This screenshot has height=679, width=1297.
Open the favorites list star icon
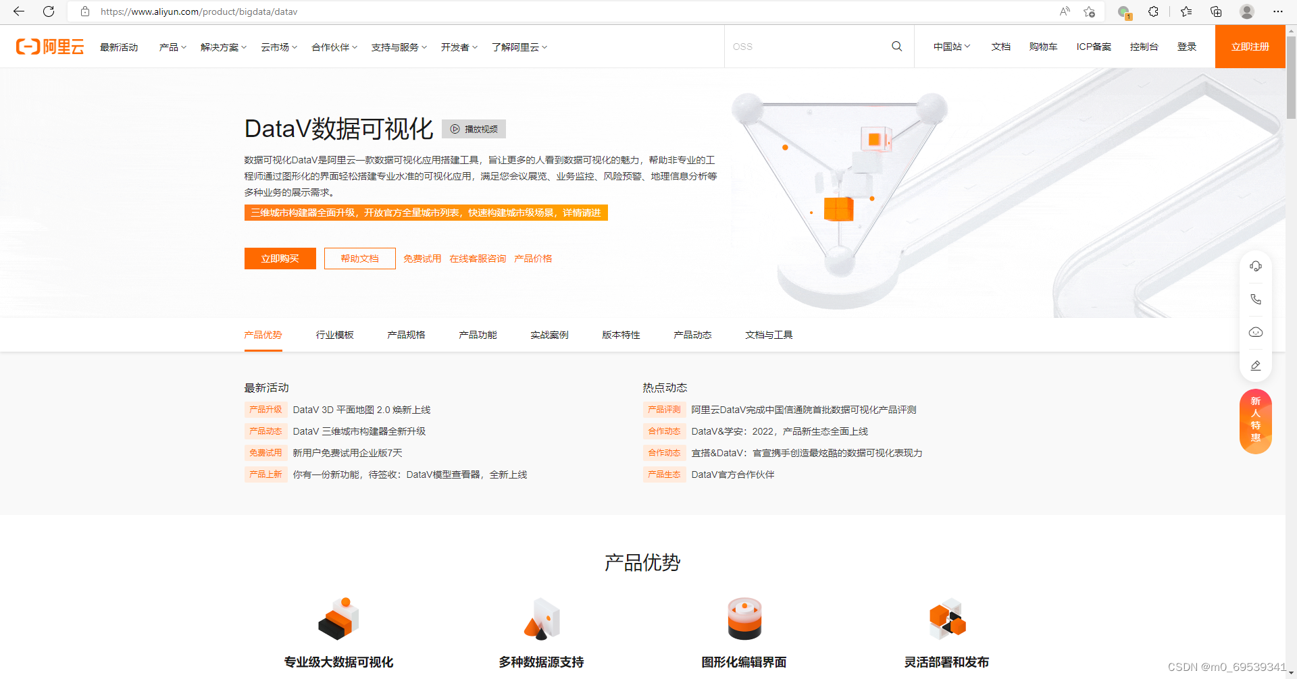pyautogui.click(x=1186, y=11)
